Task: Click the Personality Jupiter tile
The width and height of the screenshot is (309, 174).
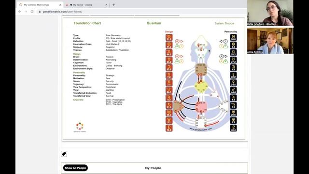Action: (x=233, y=98)
